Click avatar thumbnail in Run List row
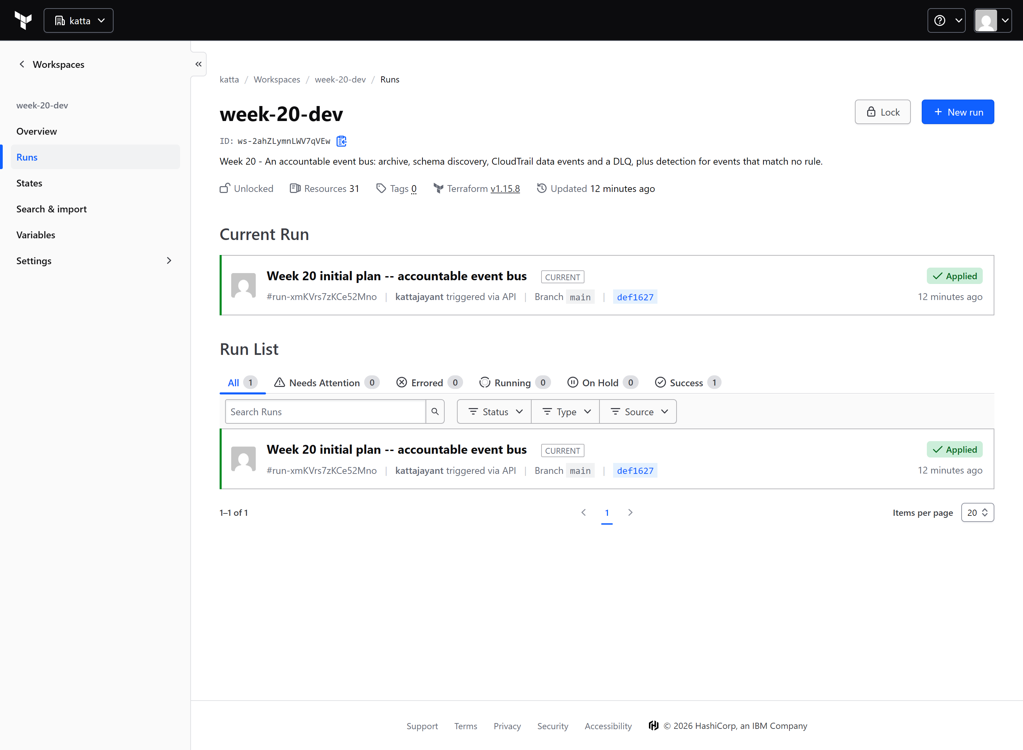The height and width of the screenshot is (750, 1023). (x=243, y=459)
